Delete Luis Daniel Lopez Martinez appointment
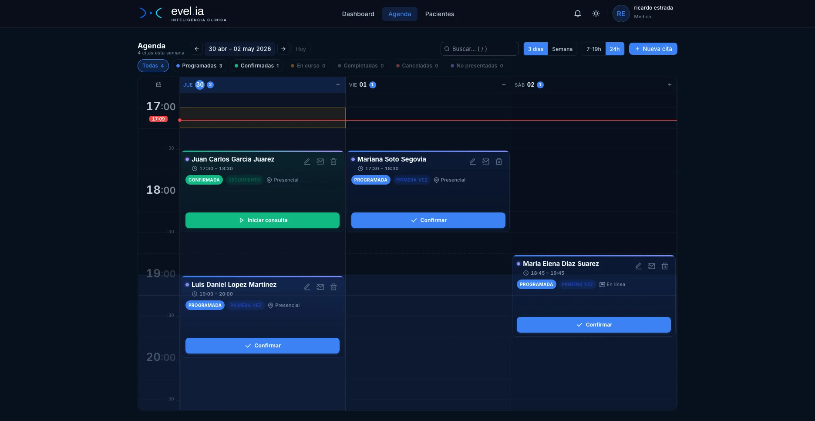Screen dimensions: 815x421 point(333,287)
